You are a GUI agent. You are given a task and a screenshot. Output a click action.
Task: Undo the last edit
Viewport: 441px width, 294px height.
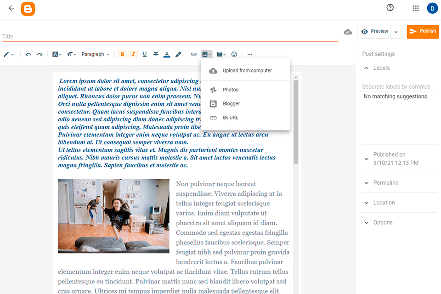click(x=28, y=54)
